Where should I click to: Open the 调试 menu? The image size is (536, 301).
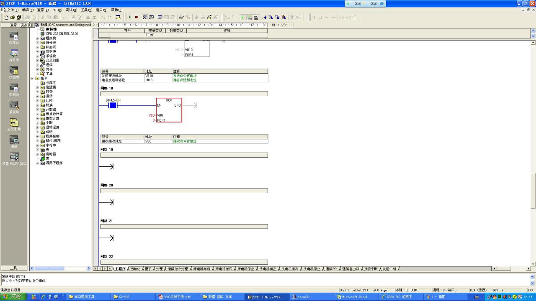click(71, 10)
